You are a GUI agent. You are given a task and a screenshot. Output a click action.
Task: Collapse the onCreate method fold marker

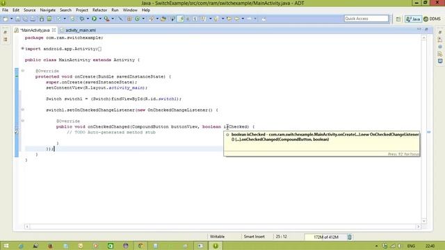coord(23,71)
